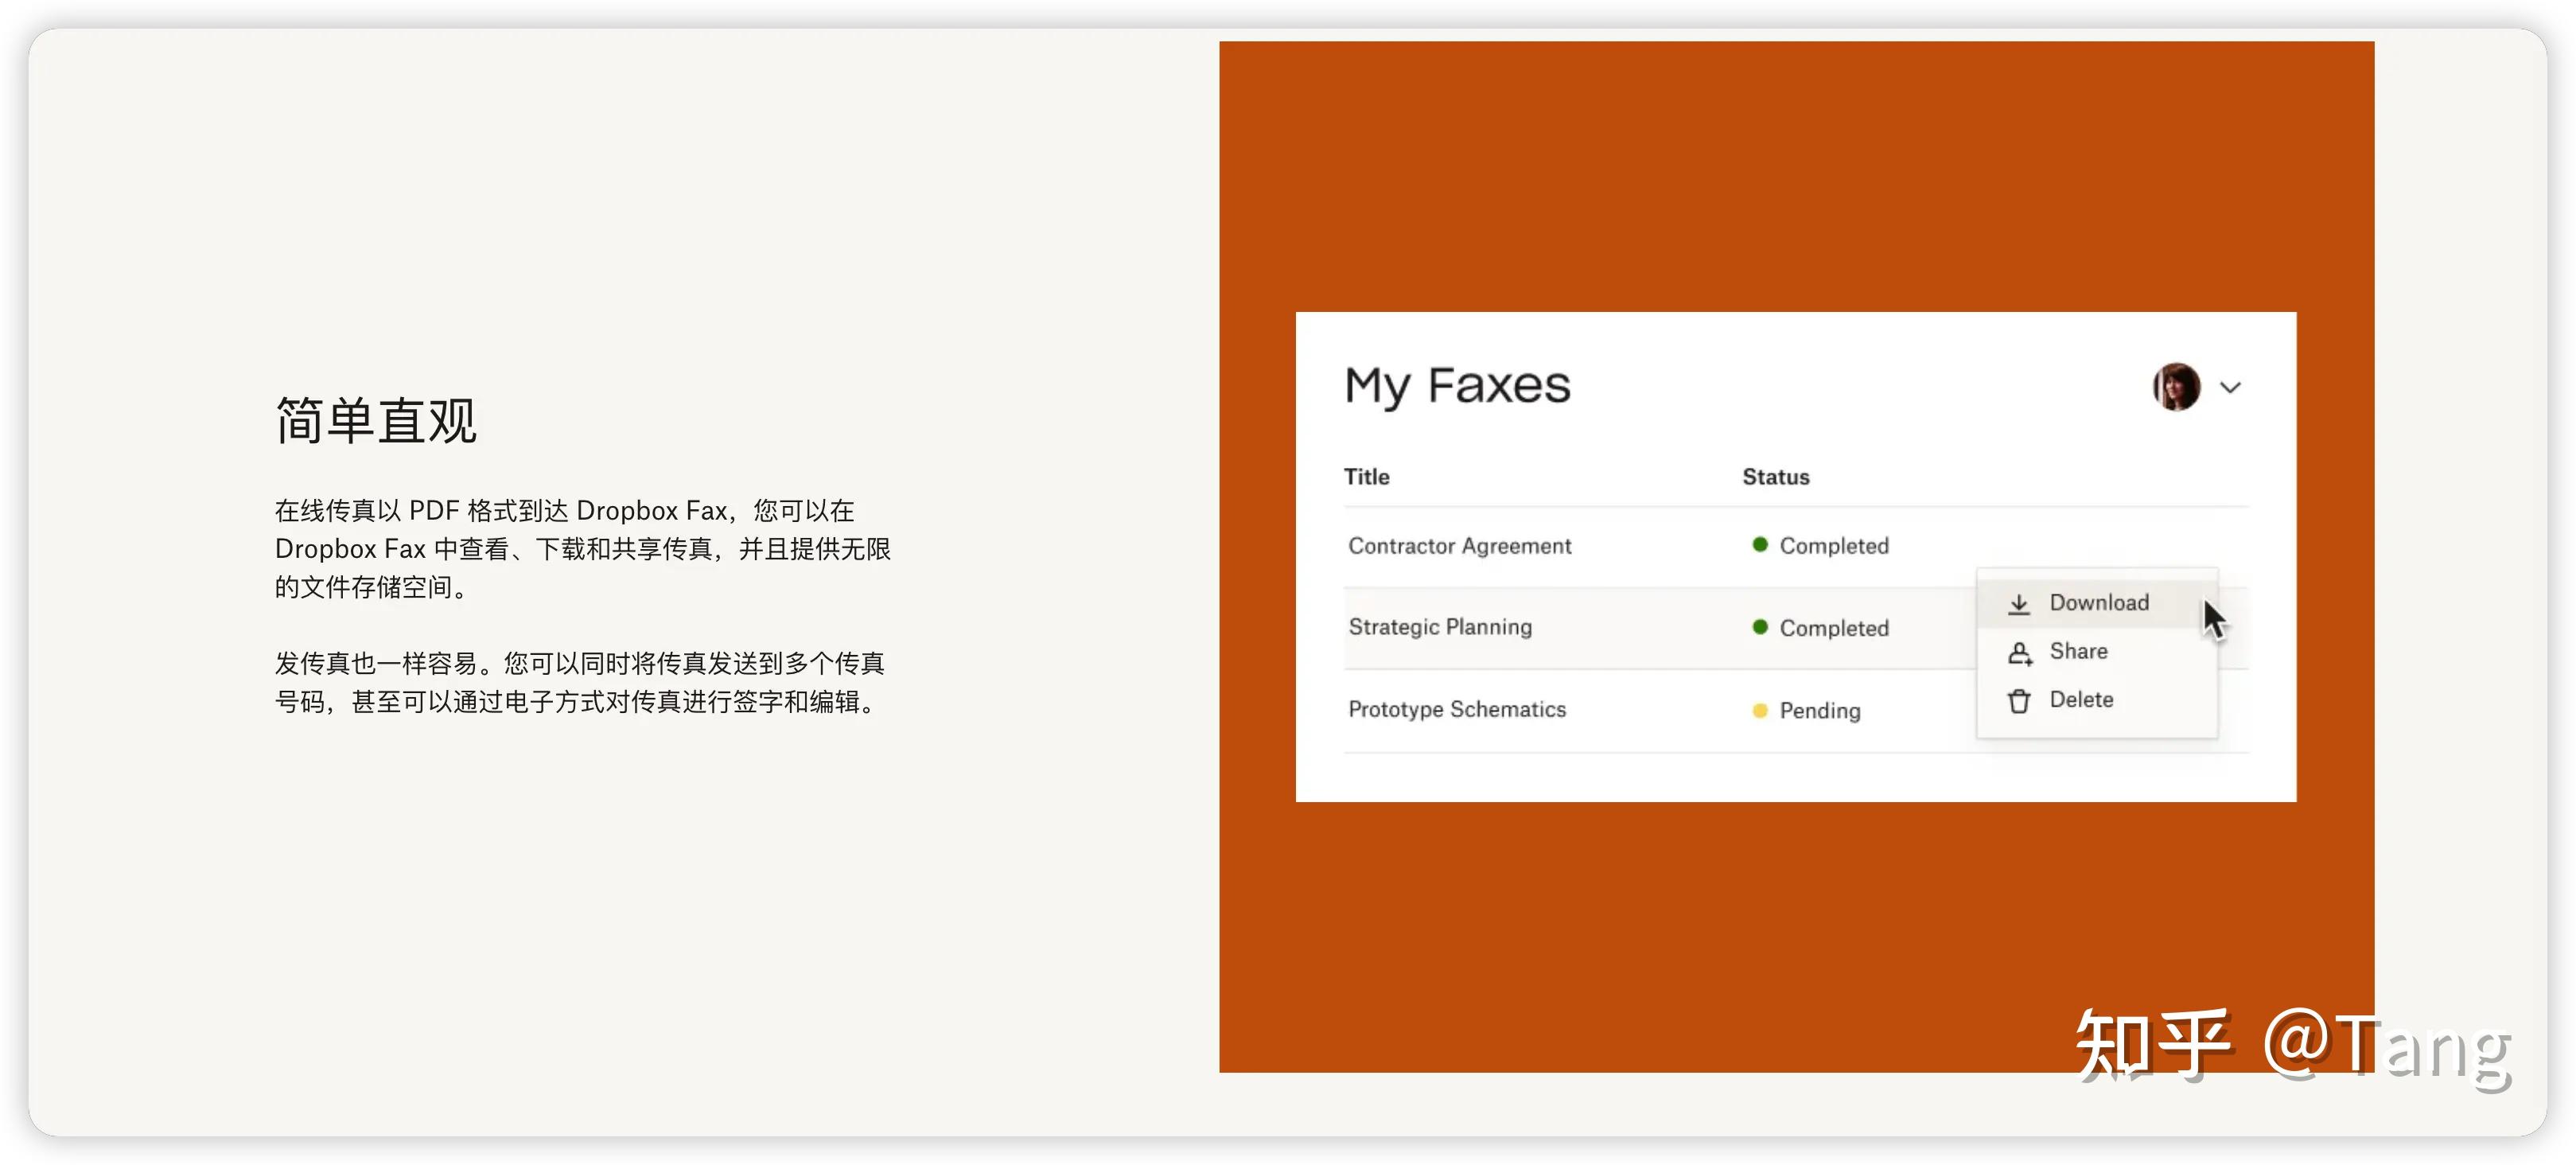Toggle the Strategic Planning completion indicator
Viewport: 2576px width, 1165px height.
coord(1760,627)
